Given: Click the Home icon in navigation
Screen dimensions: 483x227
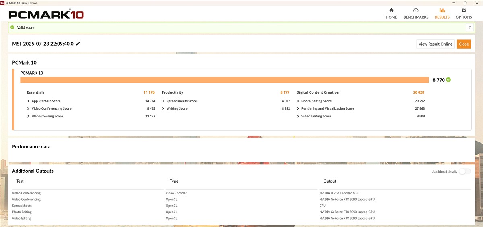Looking at the screenshot, I should [x=391, y=10].
